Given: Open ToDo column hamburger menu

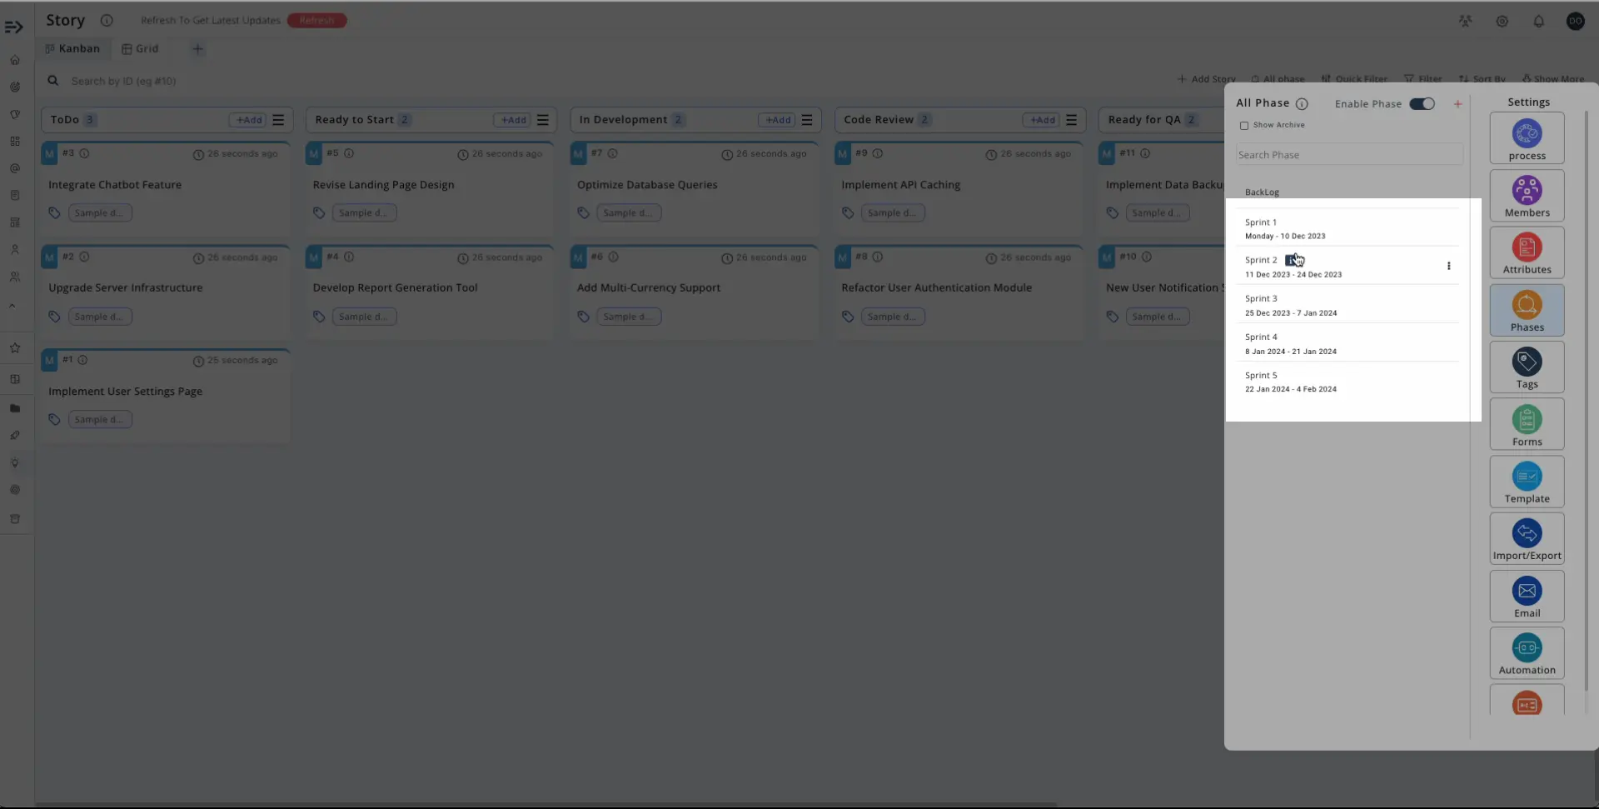Looking at the screenshot, I should pyautogui.click(x=278, y=120).
